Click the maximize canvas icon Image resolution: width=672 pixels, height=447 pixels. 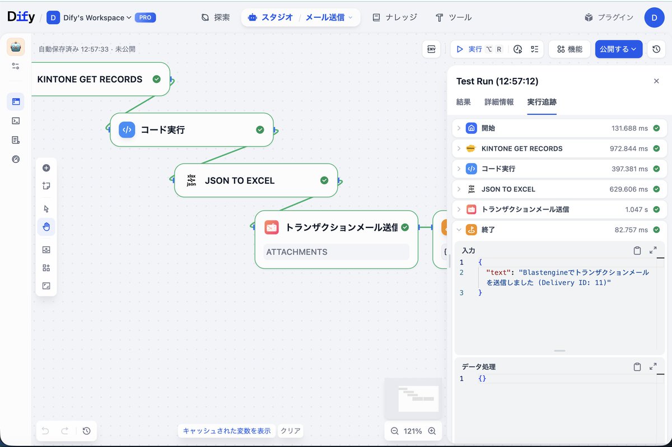46,286
